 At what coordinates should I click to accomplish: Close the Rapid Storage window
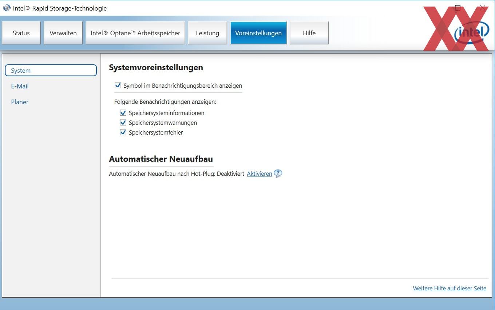point(483,8)
